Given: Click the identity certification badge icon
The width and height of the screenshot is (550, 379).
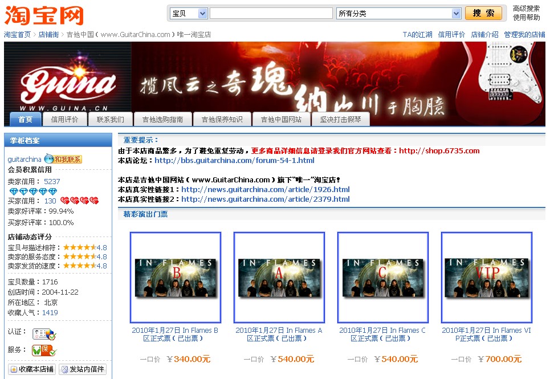Looking at the screenshot, I should click(44, 334).
